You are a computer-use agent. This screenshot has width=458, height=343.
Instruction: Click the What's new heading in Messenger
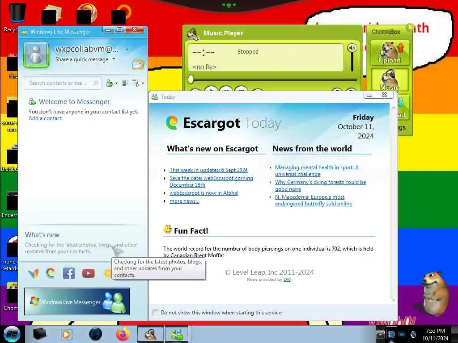coord(42,235)
